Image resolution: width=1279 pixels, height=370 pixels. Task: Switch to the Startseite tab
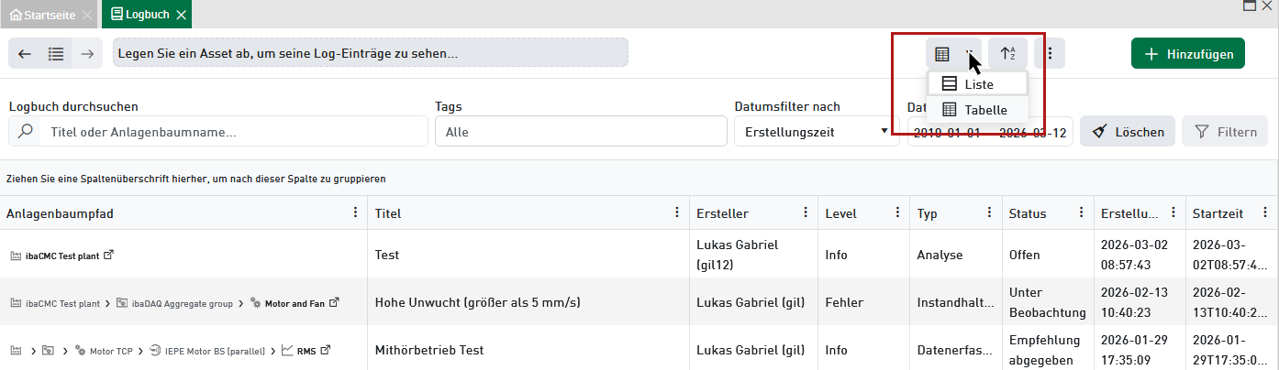pyautogui.click(x=42, y=15)
